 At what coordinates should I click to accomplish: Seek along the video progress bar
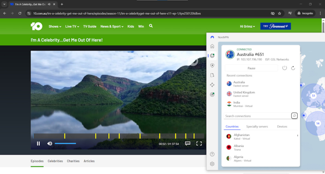(119, 136)
